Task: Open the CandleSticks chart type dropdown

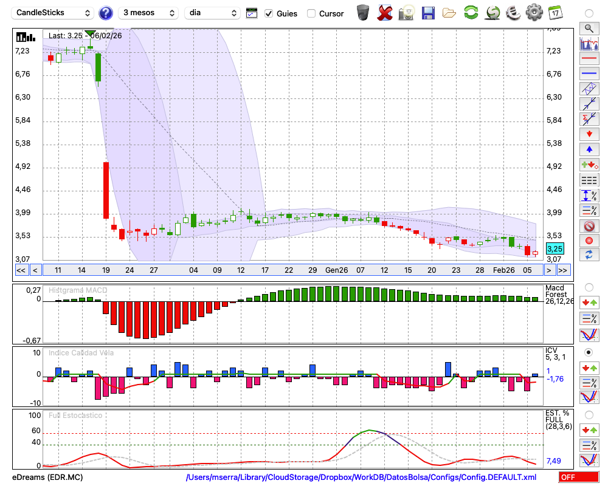Action: coord(52,13)
